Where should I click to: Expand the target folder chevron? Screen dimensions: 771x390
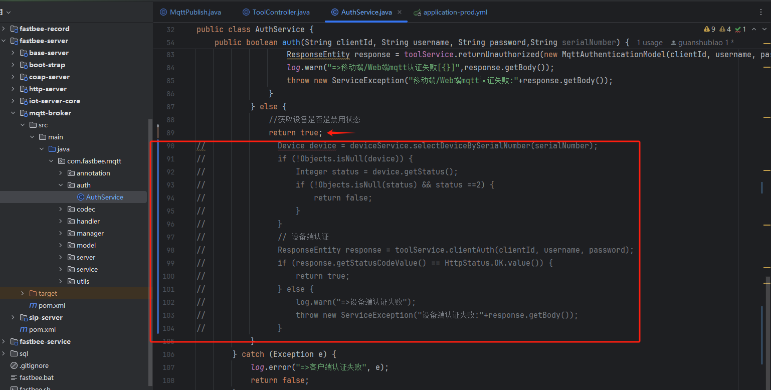point(23,293)
